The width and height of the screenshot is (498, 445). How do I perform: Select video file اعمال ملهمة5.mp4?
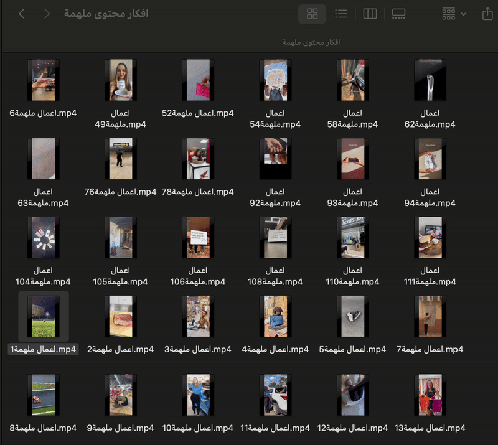[x=352, y=316]
